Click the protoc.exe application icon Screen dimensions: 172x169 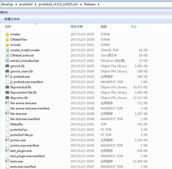coord(7,140)
